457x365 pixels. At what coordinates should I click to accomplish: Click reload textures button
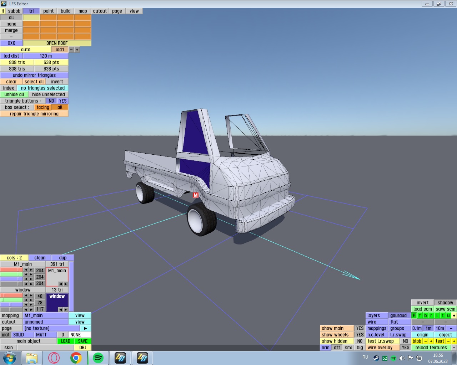(x=431, y=348)
